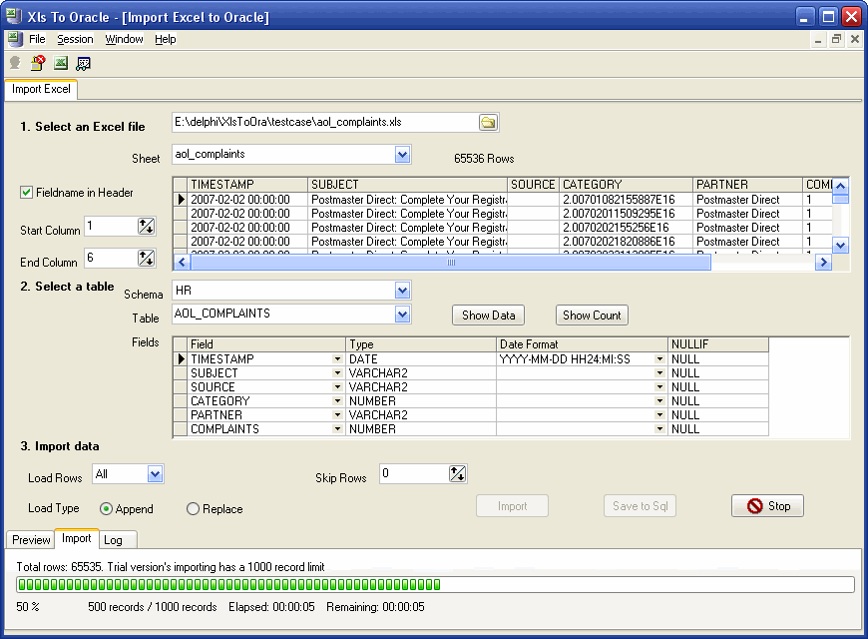Toggle the Fieldname in Header checkbox
868x639 pixels.
point(27,193)
